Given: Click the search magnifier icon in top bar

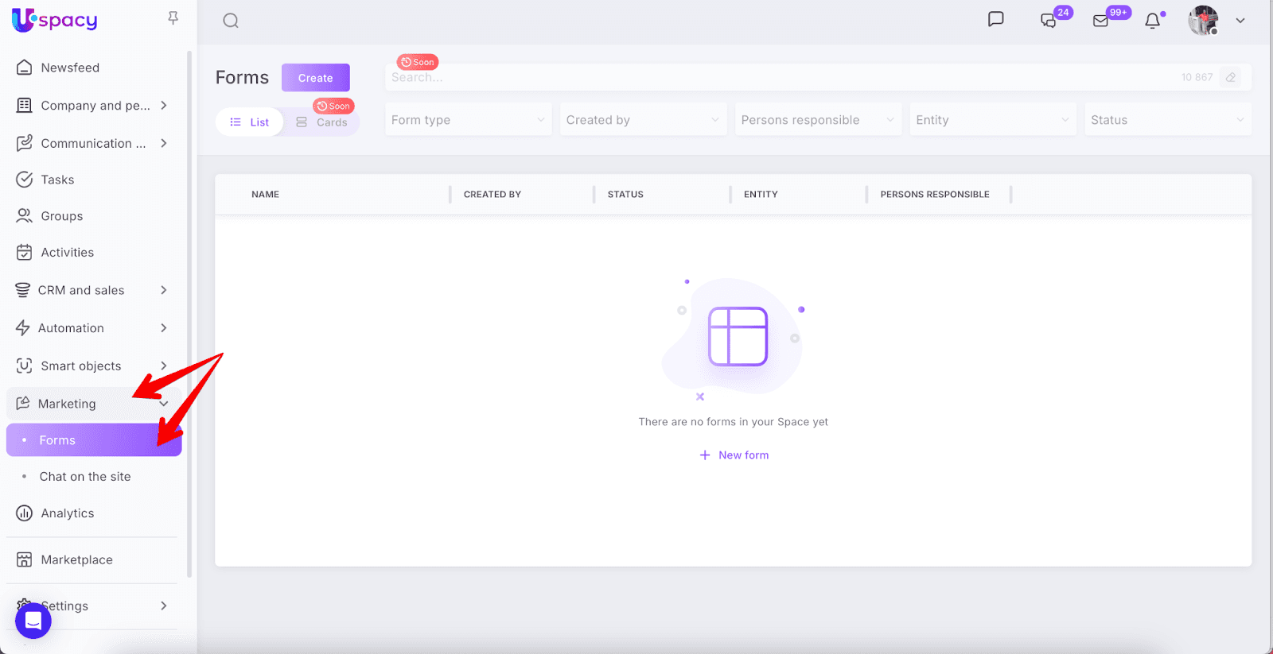Looking at the screenshot, I should [x=231, y=21].
